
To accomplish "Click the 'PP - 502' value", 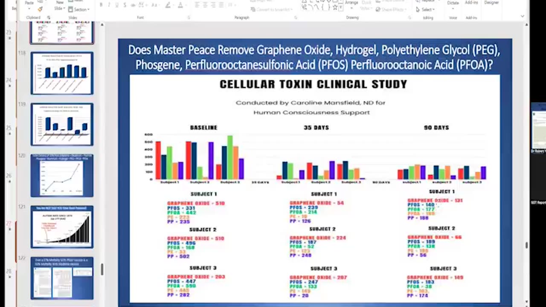I will (178, 257).
